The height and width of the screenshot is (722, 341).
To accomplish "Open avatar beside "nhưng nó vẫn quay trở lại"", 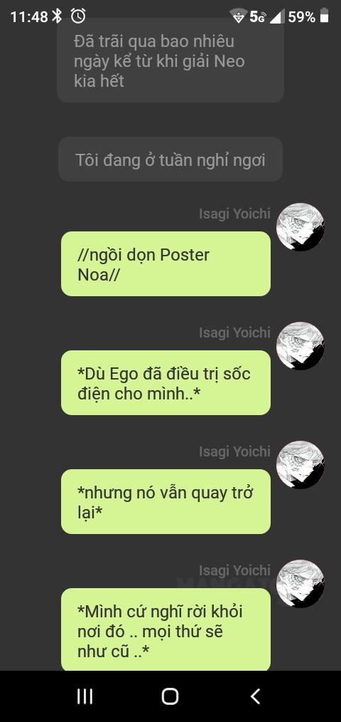I will [x=300, y=465].
